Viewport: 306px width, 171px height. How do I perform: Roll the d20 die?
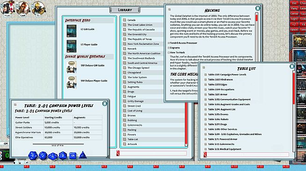33,156
